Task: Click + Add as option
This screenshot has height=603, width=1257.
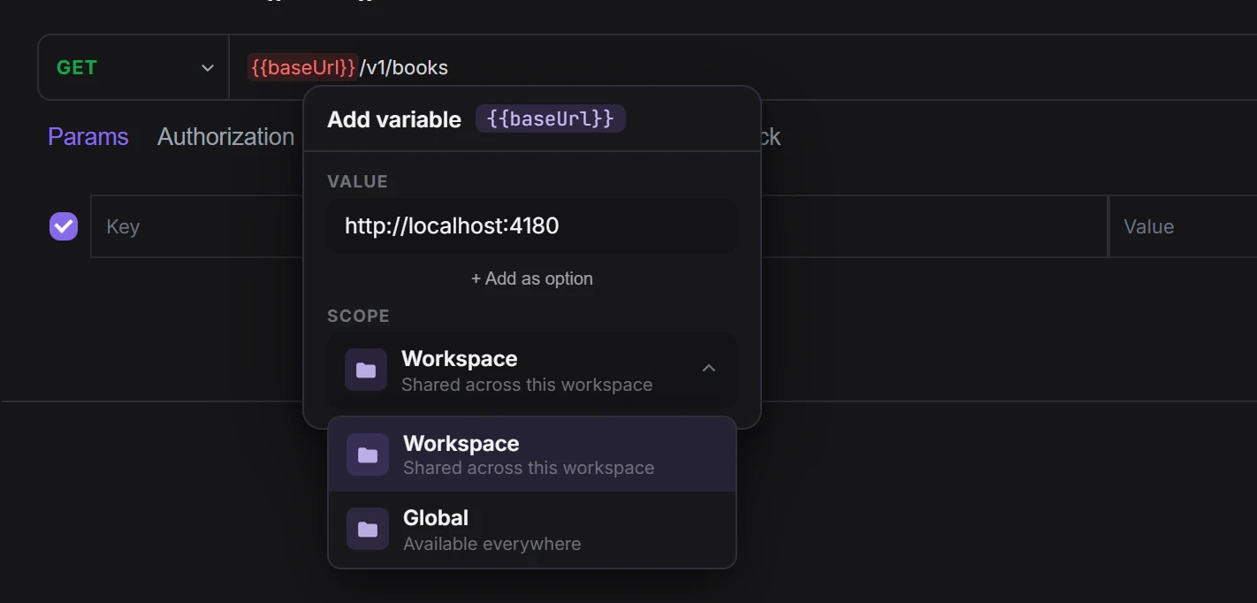Action: click(532, 279)
